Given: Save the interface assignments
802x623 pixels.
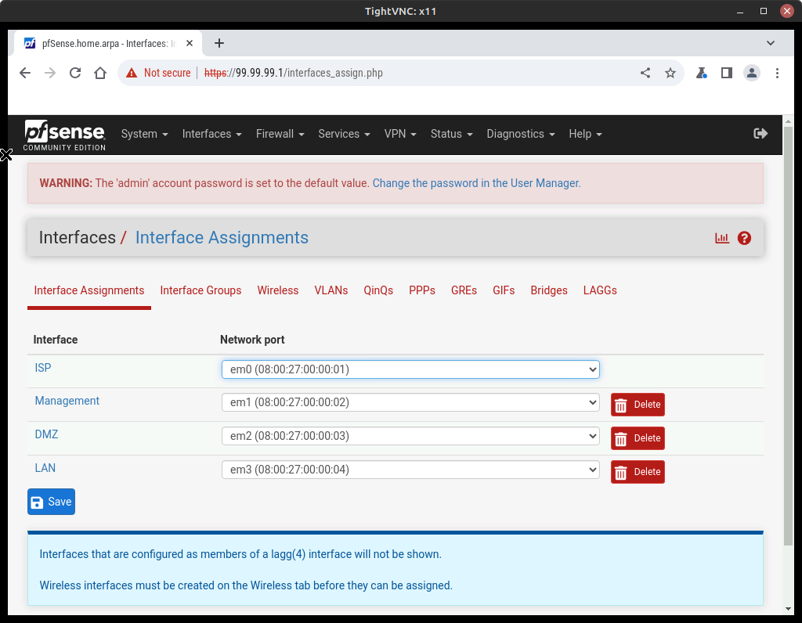Looking at the screenshot, I should click(x=51, y=502).
